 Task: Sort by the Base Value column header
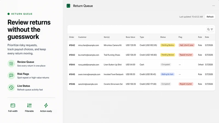[x=130, y=37]
